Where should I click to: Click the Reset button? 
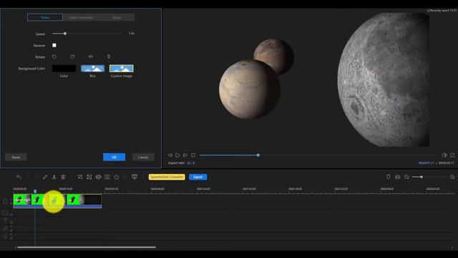pos(16,157)
